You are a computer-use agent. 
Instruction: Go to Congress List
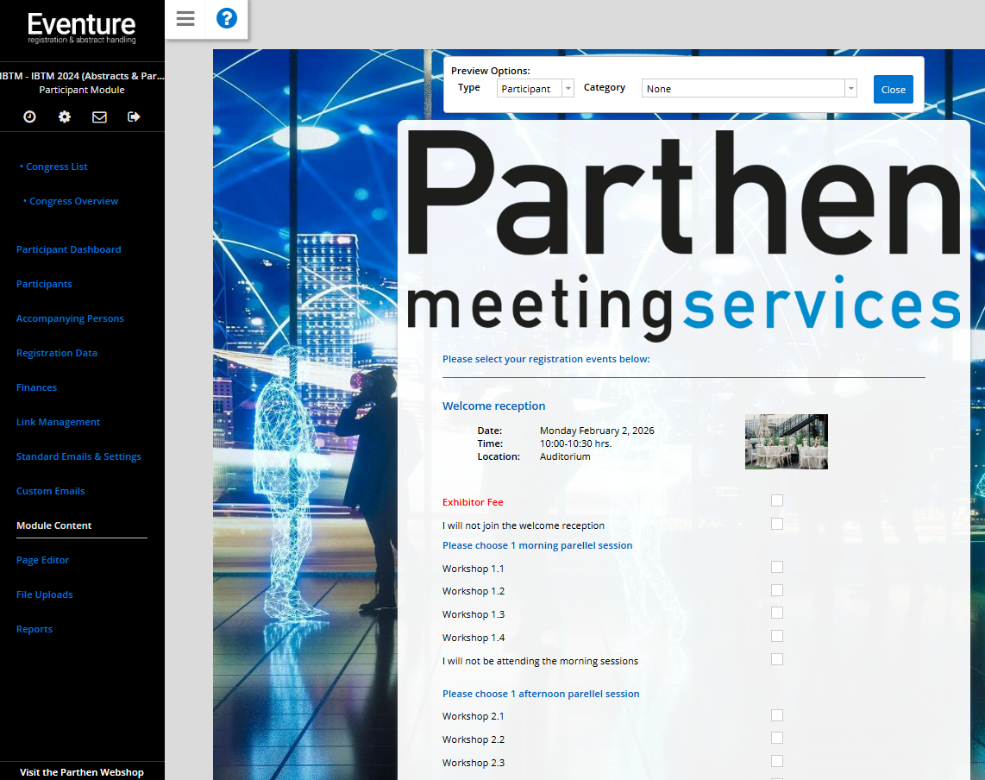57,167
